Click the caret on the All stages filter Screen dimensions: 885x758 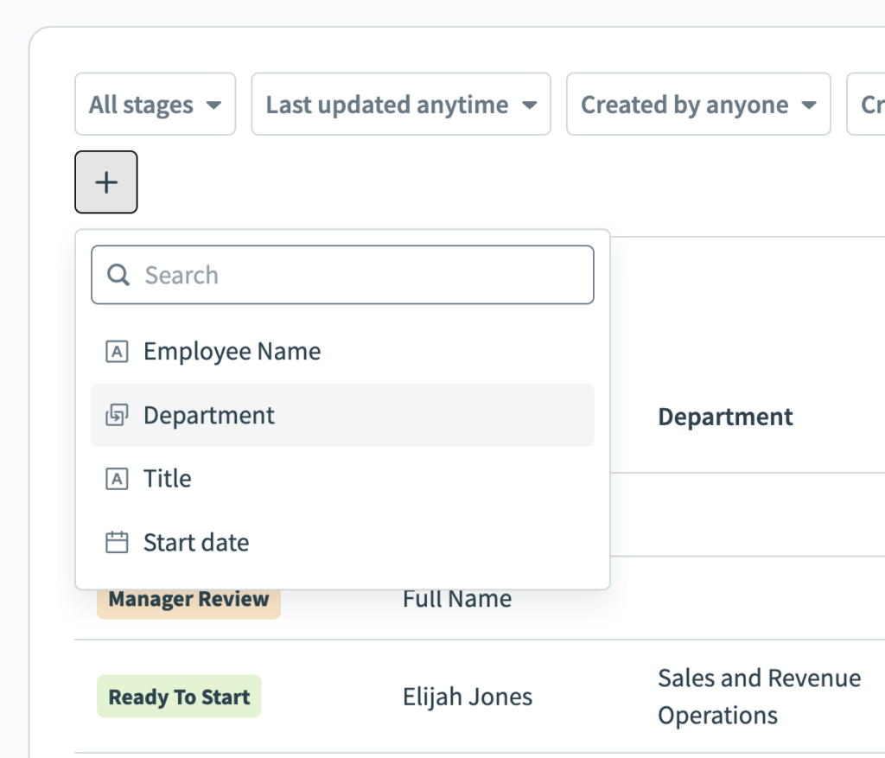(213, 104)
